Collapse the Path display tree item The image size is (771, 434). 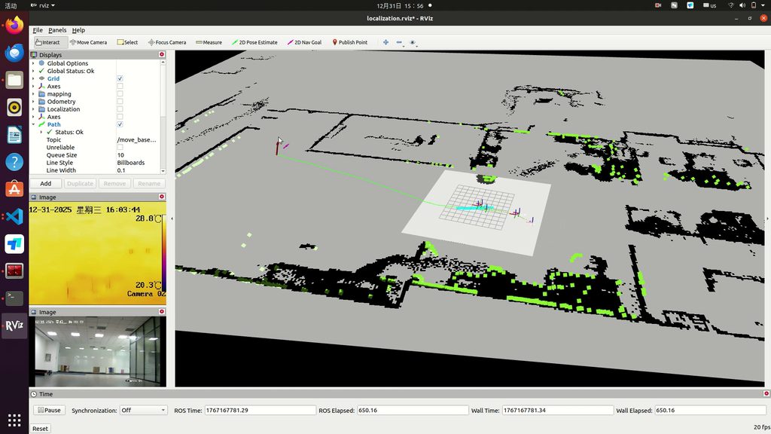tap(33, 124)
